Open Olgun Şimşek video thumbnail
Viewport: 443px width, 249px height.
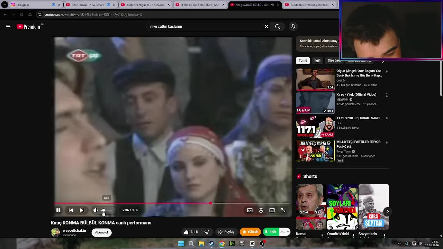(315, 80)
